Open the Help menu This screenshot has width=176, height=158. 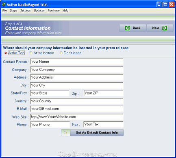65,11
